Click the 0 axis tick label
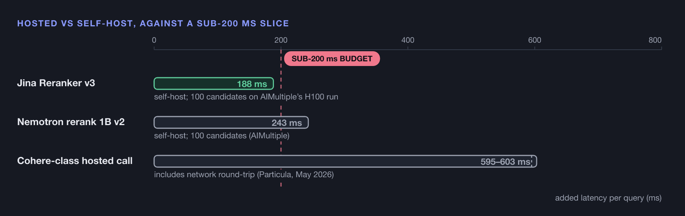Viewport: 685px width, 216px height. pos(154,40)
